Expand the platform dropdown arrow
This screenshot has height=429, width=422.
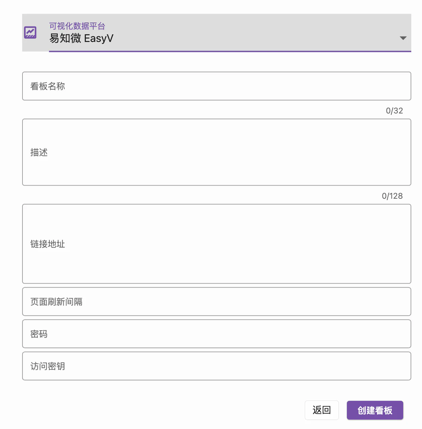(403, 38)
